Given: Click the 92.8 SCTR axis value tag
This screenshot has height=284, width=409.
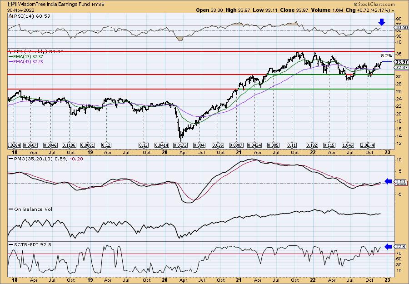Looking at the screenshot, I should point(400,246).
